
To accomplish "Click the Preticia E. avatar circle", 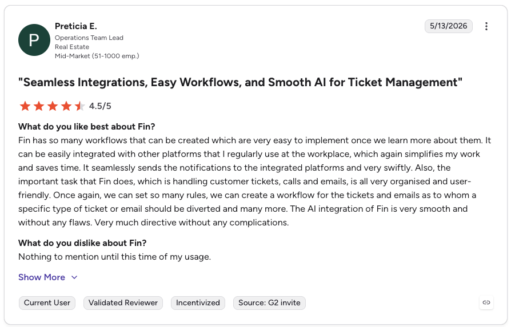I will tap(34, 40).
